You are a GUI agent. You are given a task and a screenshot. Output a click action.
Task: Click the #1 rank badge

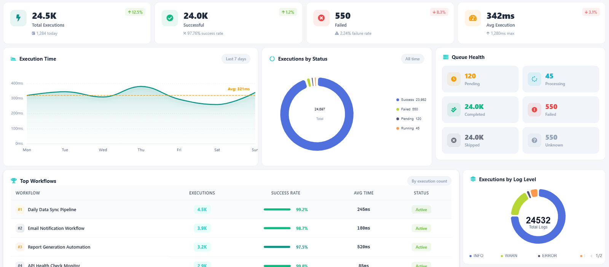tap(20, 209)
